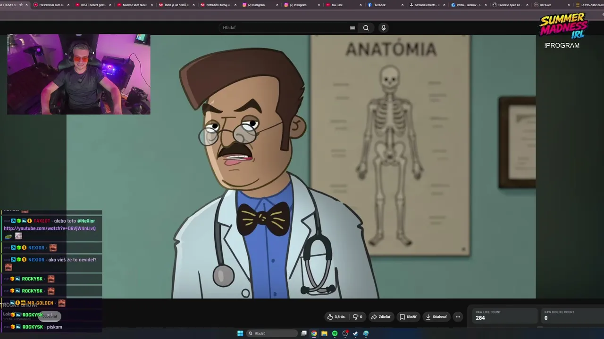Image resolution: width=604 pixels, height=339 pixels.
Task: Open the youtube.com/watch link in chat
Action: tap(50, 228)
